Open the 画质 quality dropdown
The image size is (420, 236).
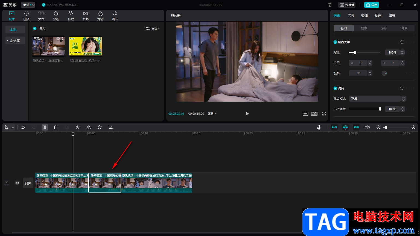[x=212, y=114]
